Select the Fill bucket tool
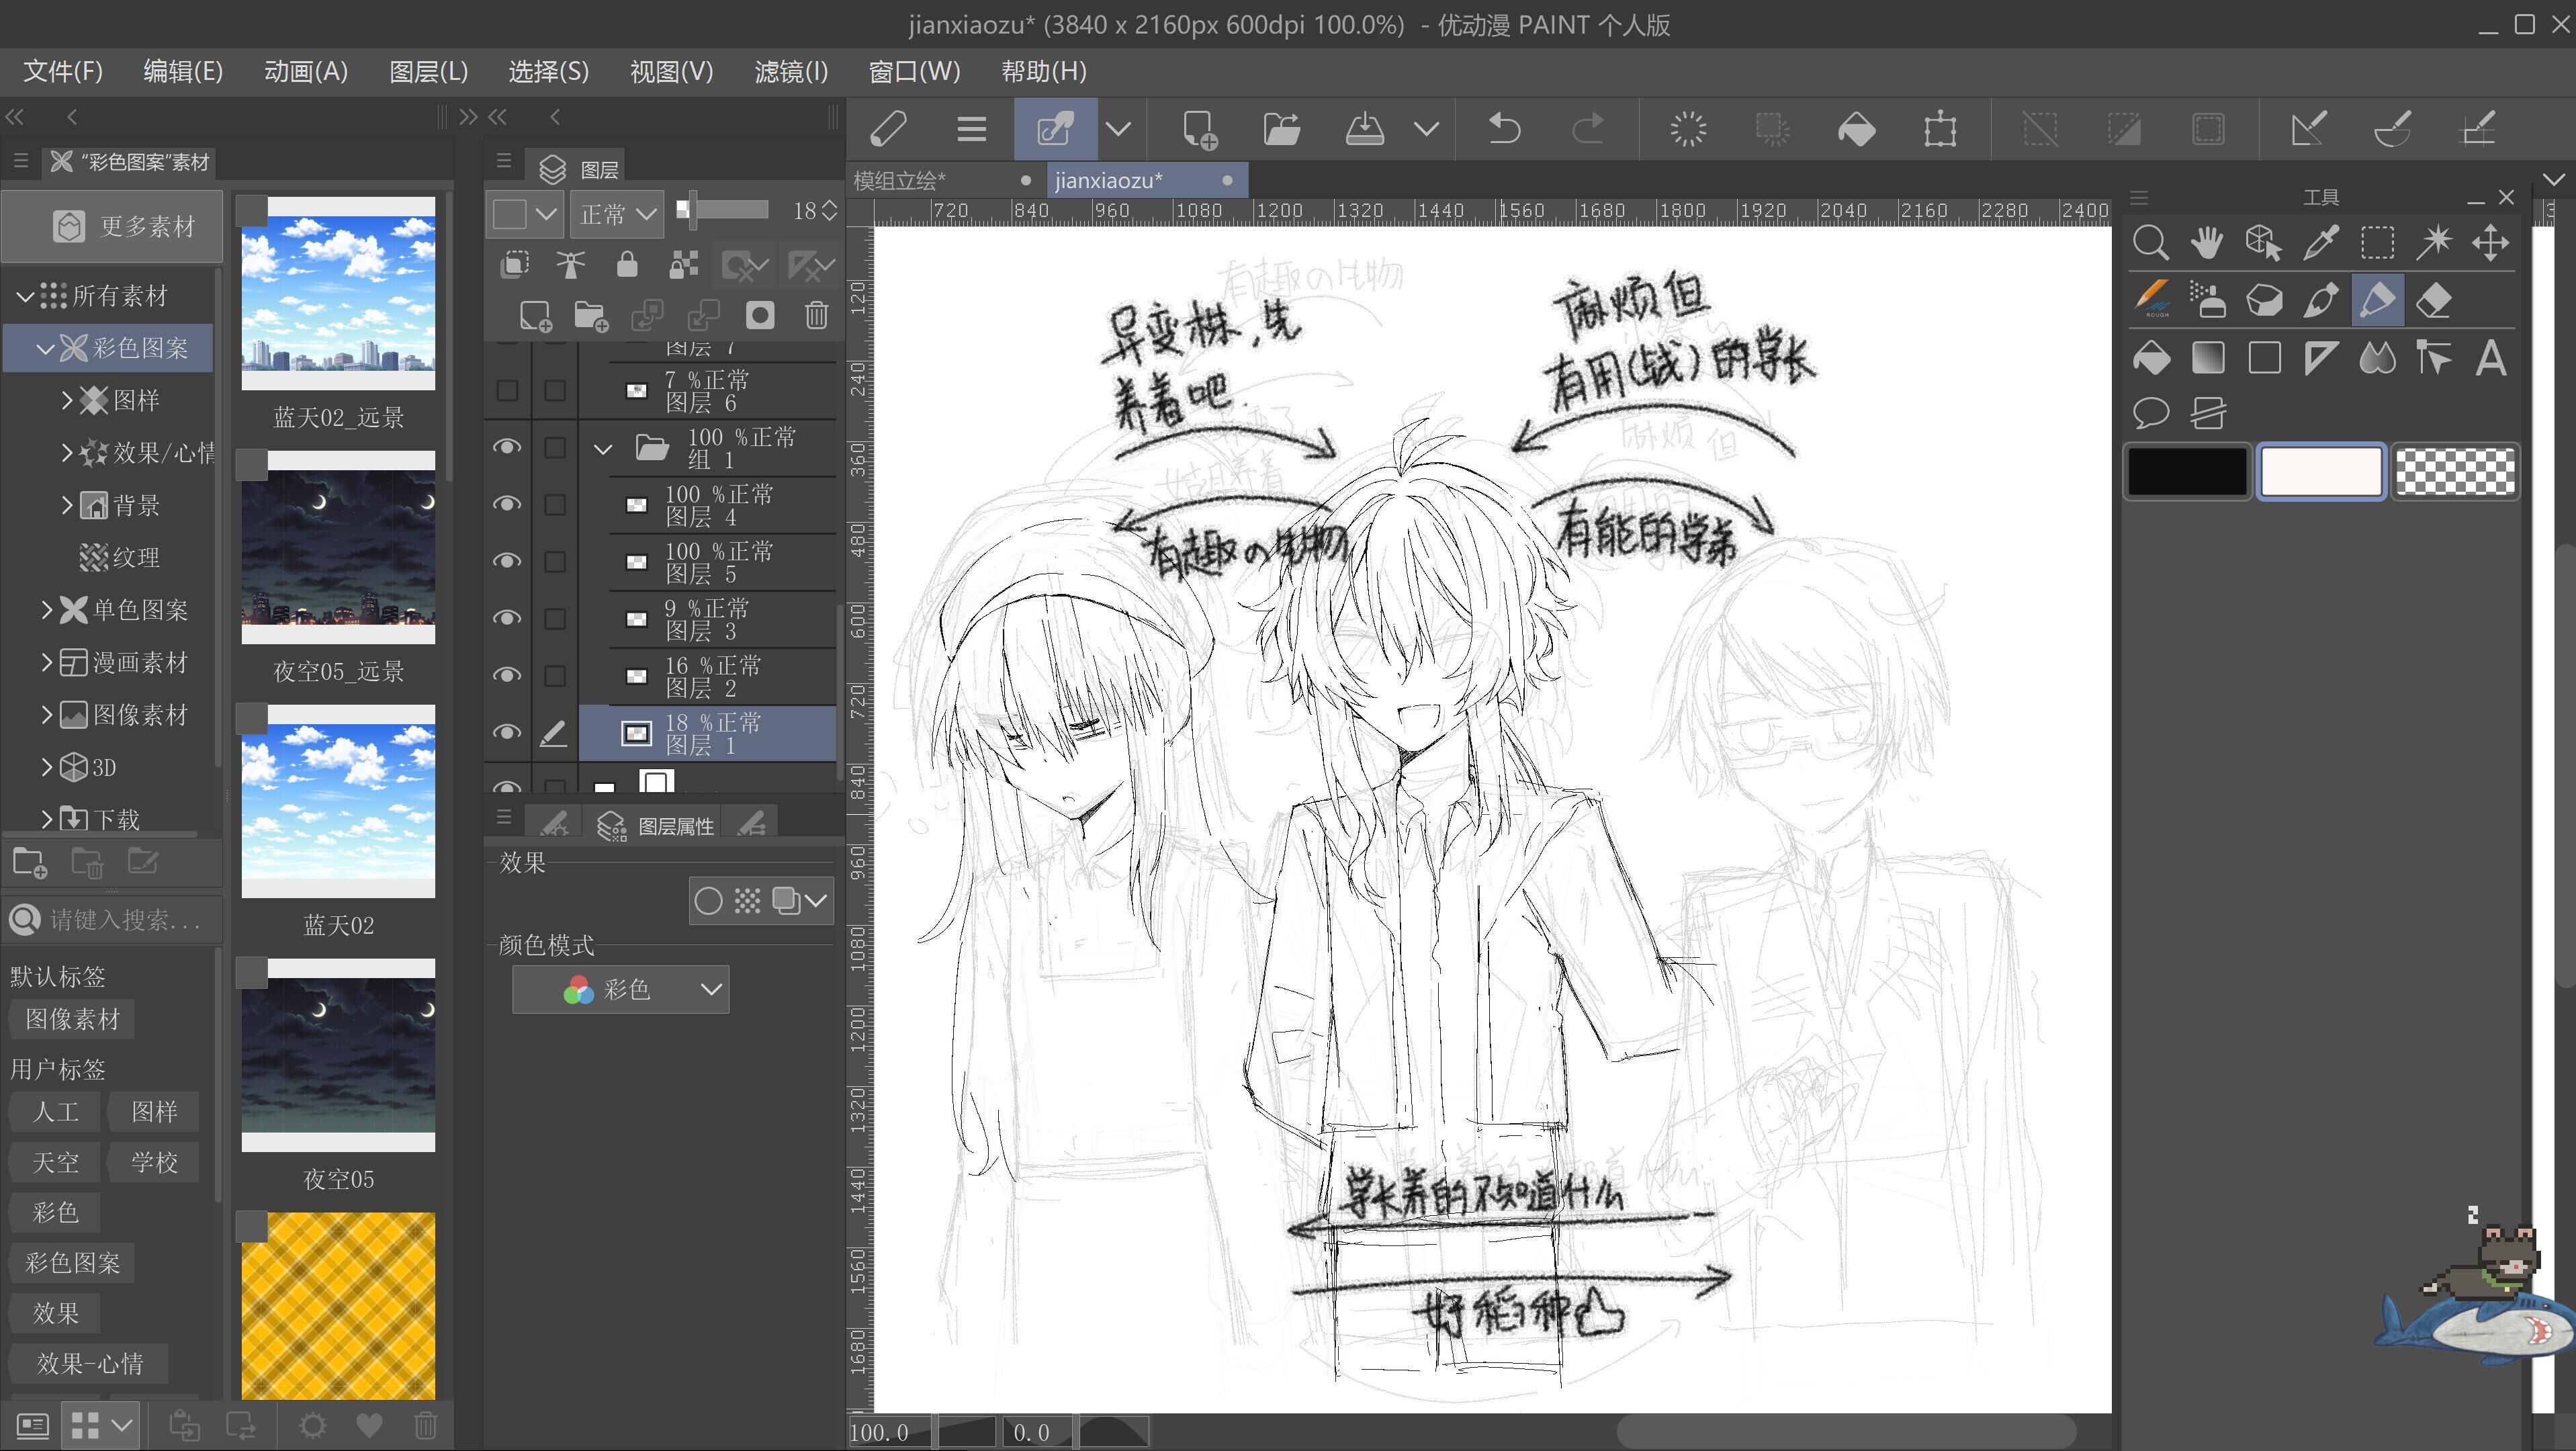Screen dimensions: 2576x1451 pos(2151,358)
